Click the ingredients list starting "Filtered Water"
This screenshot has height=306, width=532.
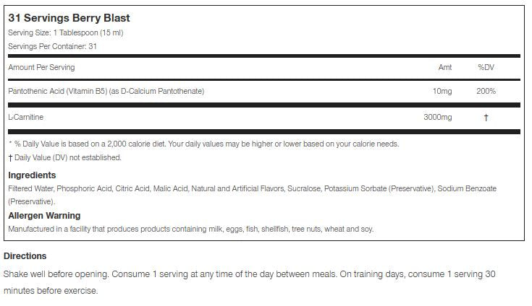[x=251, y=189]
